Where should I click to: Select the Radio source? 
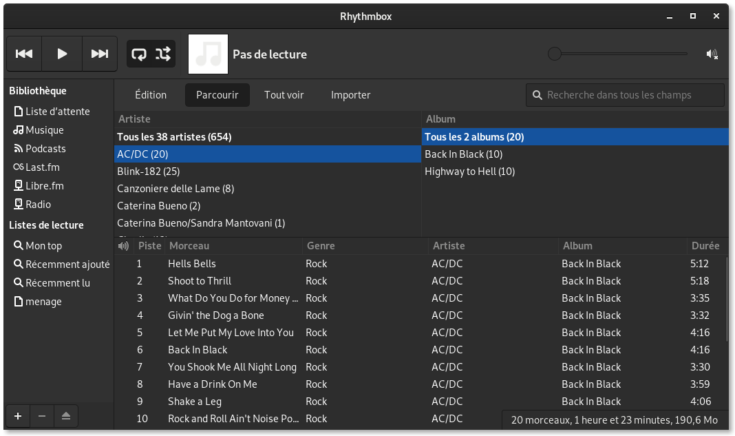click(x=37, y=204)
